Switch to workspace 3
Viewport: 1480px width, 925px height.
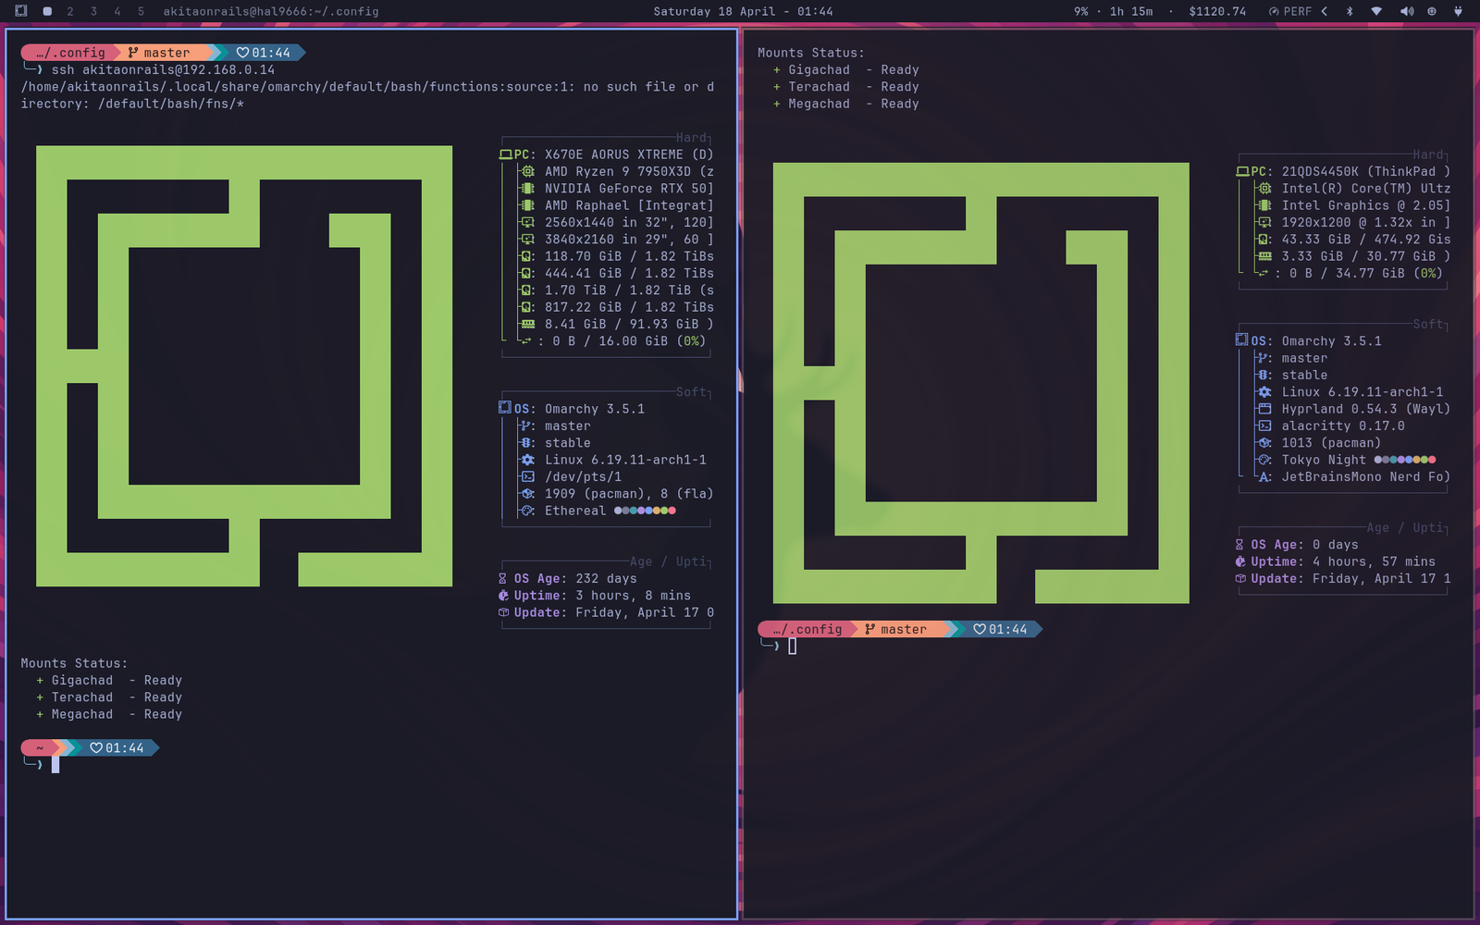click(92, 11)
